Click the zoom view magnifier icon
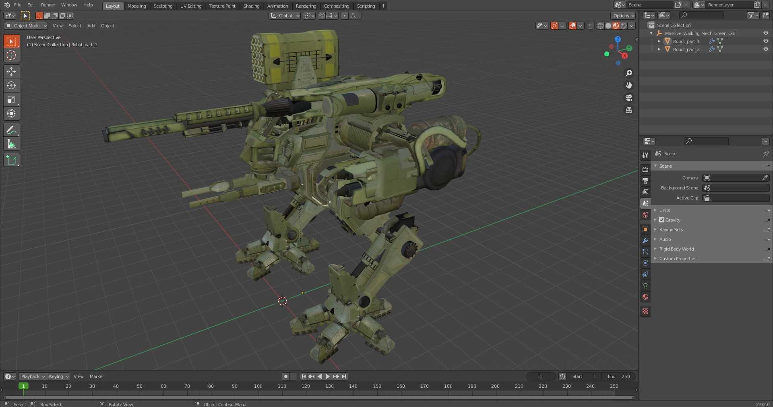773x407 pixels. [628, 73]
